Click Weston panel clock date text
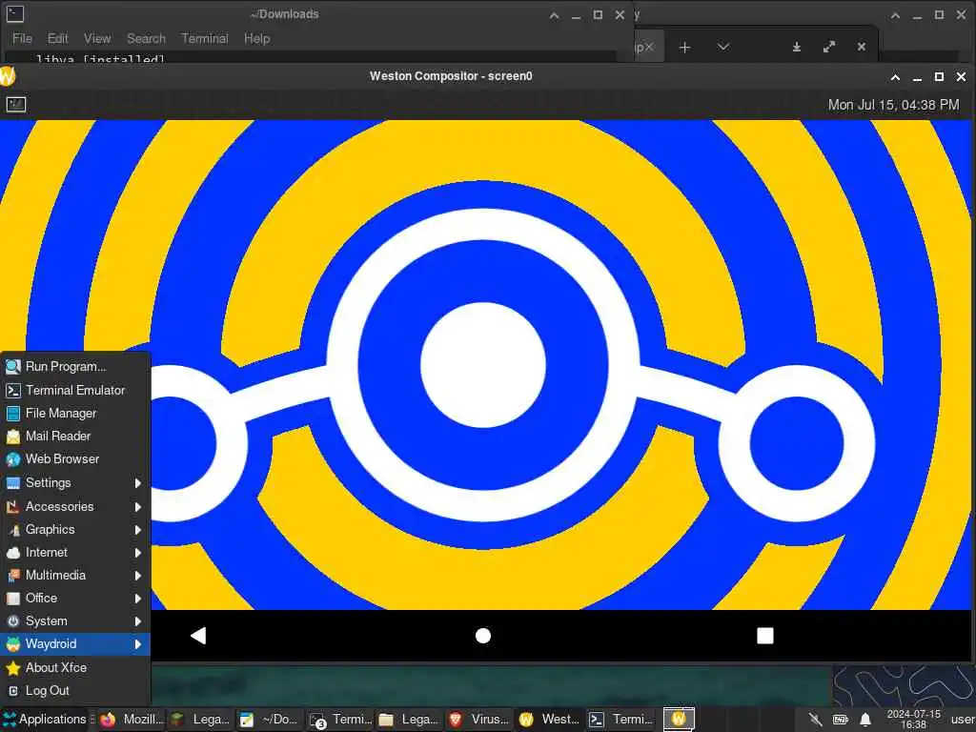The image size is (976, 732). point(893,105)
